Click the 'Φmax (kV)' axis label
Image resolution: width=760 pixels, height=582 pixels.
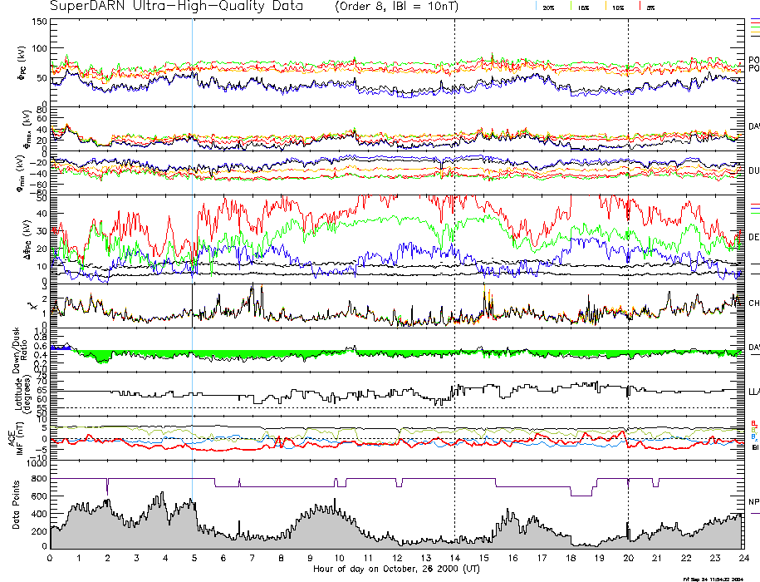(x=26, y=129)
